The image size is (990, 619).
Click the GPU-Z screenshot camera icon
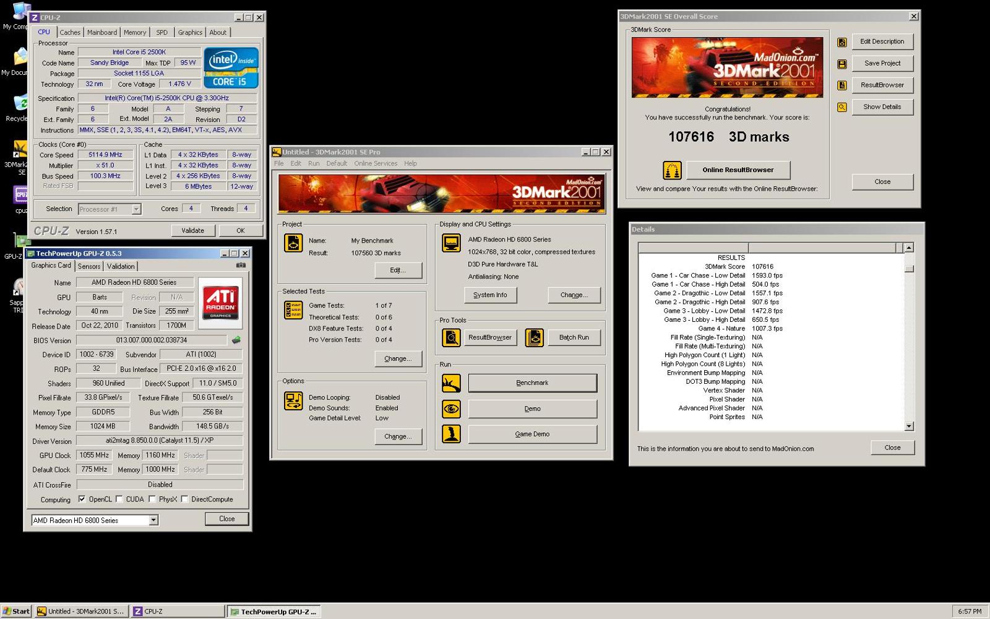[241, 265]
